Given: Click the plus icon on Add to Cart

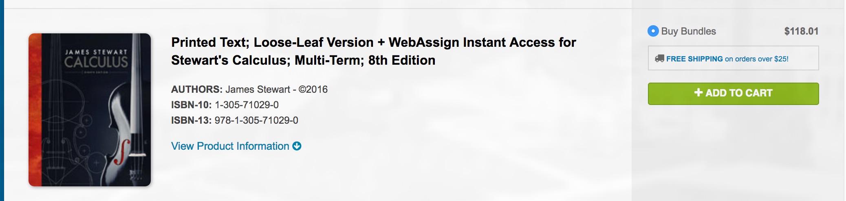Looking at the screenshot, I should coord(698,93).
